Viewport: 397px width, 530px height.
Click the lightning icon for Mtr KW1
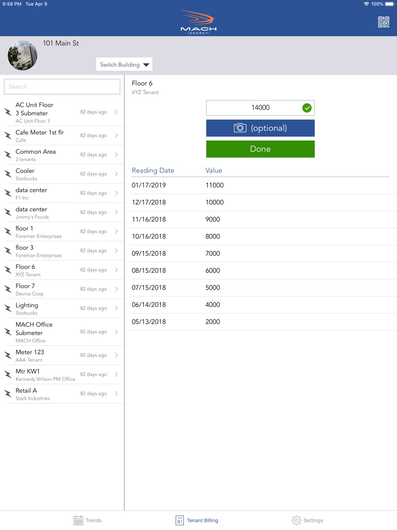(8, 374)
